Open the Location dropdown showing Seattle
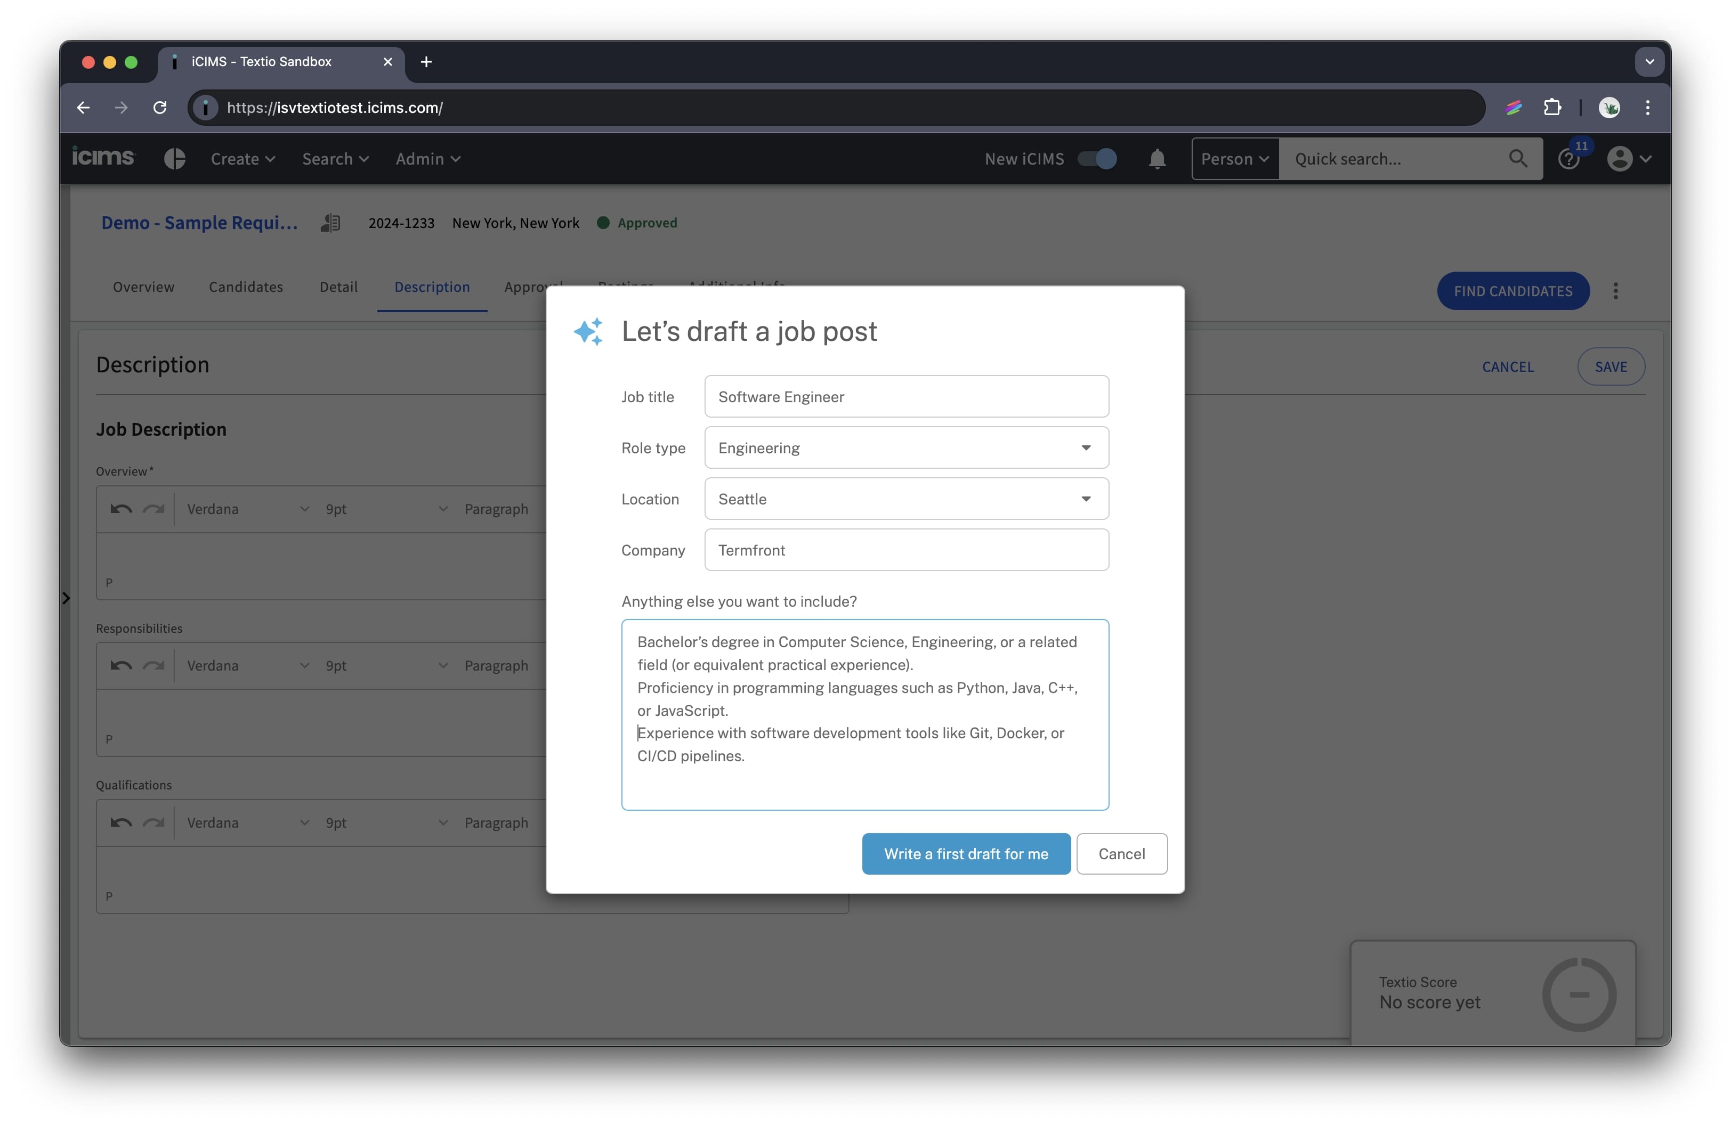The width and height of the screenshot is (1731, 1125). point(906,499)
